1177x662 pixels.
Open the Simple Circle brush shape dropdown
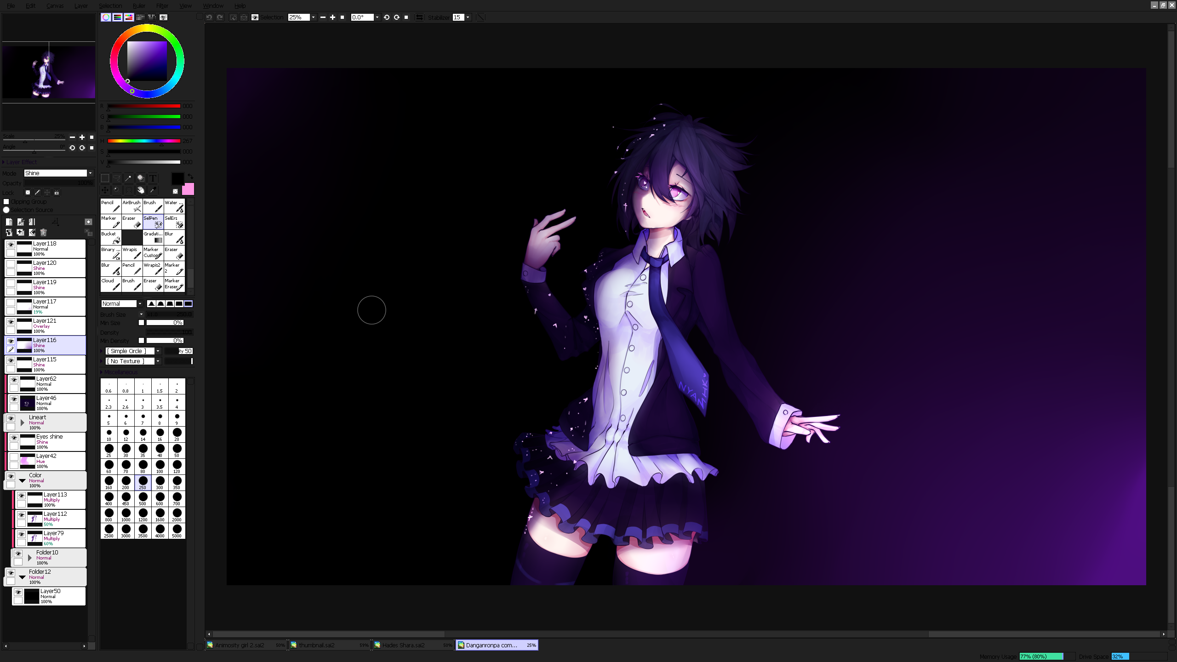158,351
